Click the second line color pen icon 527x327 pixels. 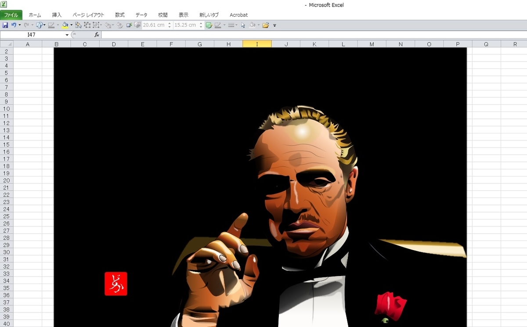[x=218, y=25]
